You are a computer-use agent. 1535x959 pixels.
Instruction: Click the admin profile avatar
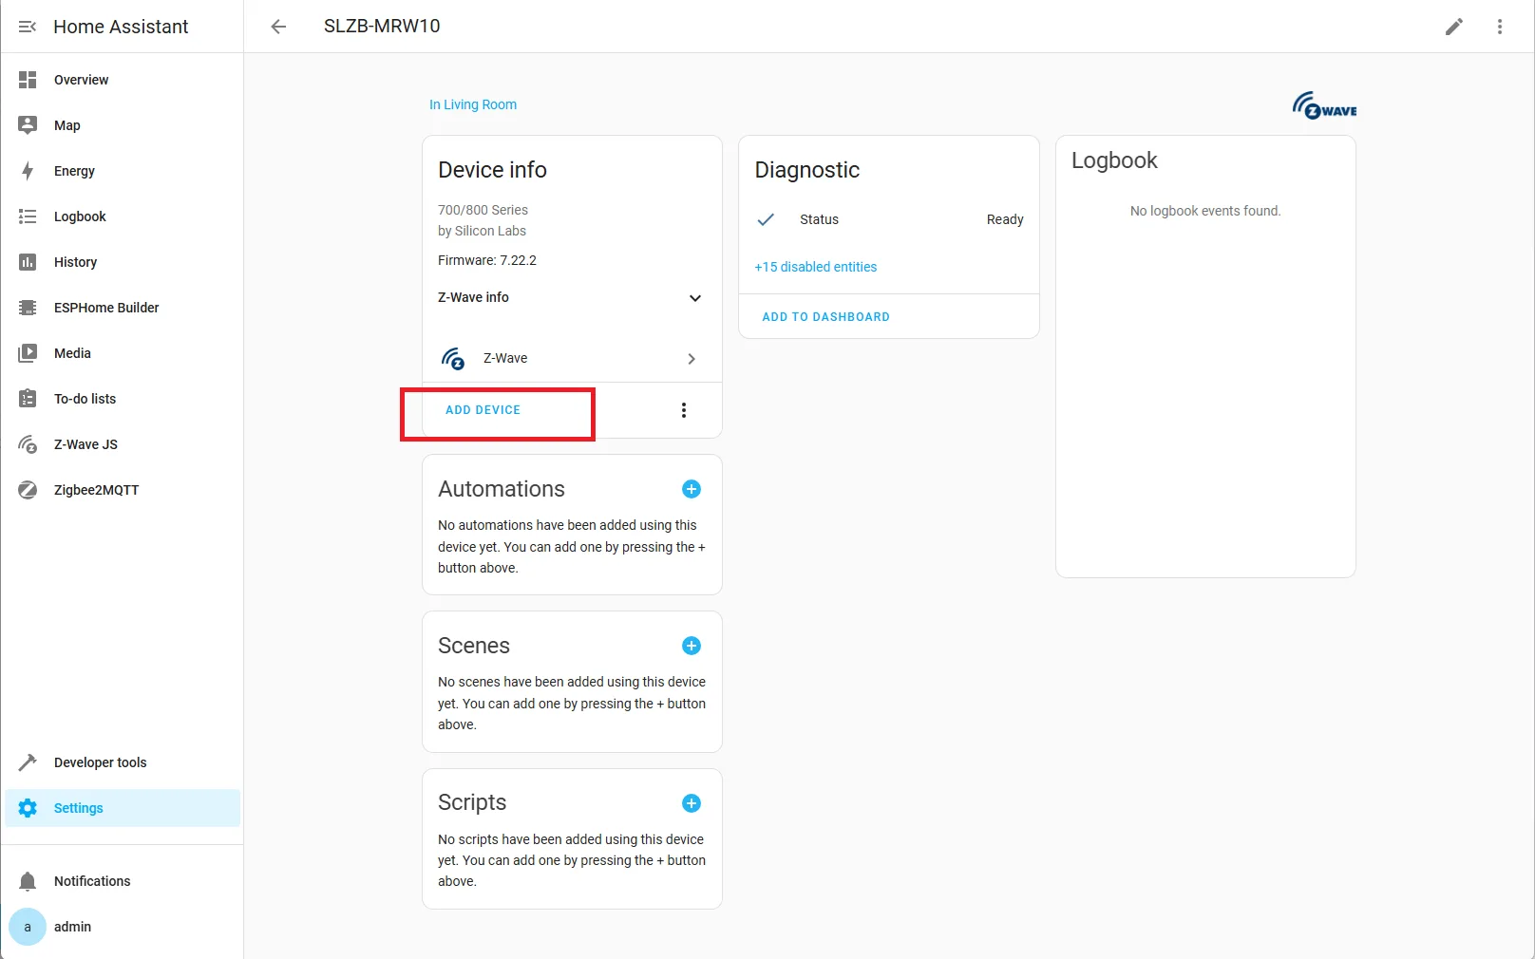[28, 927]
